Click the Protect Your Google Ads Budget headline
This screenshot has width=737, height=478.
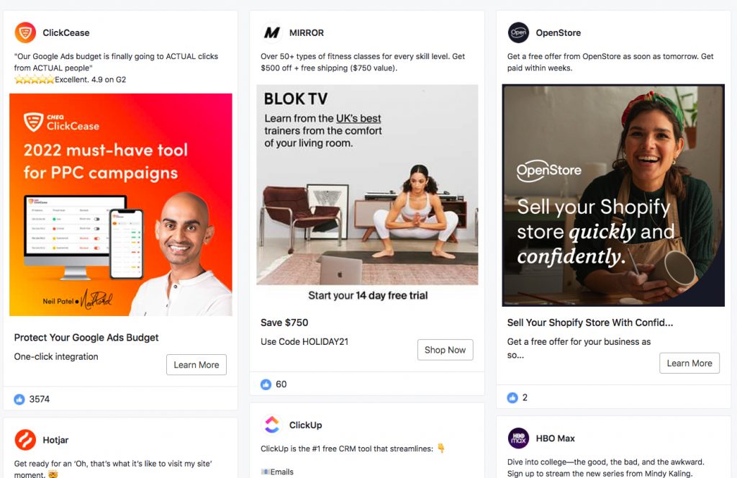(x=86, y=338)
